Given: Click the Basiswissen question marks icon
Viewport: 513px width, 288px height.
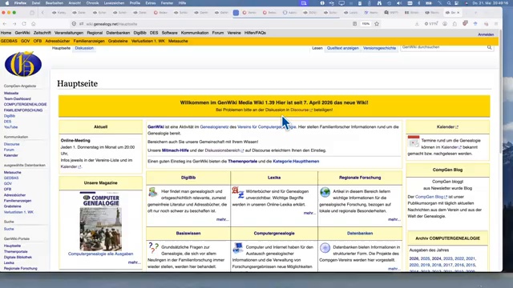Looking at the screenshot, I should coord(153,248).
